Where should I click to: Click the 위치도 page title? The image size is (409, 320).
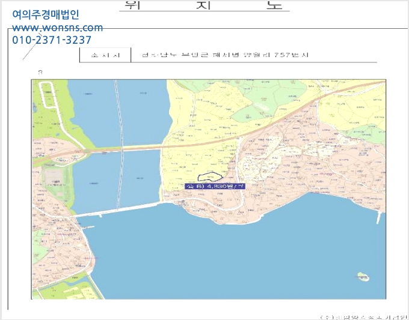point(204,5)
